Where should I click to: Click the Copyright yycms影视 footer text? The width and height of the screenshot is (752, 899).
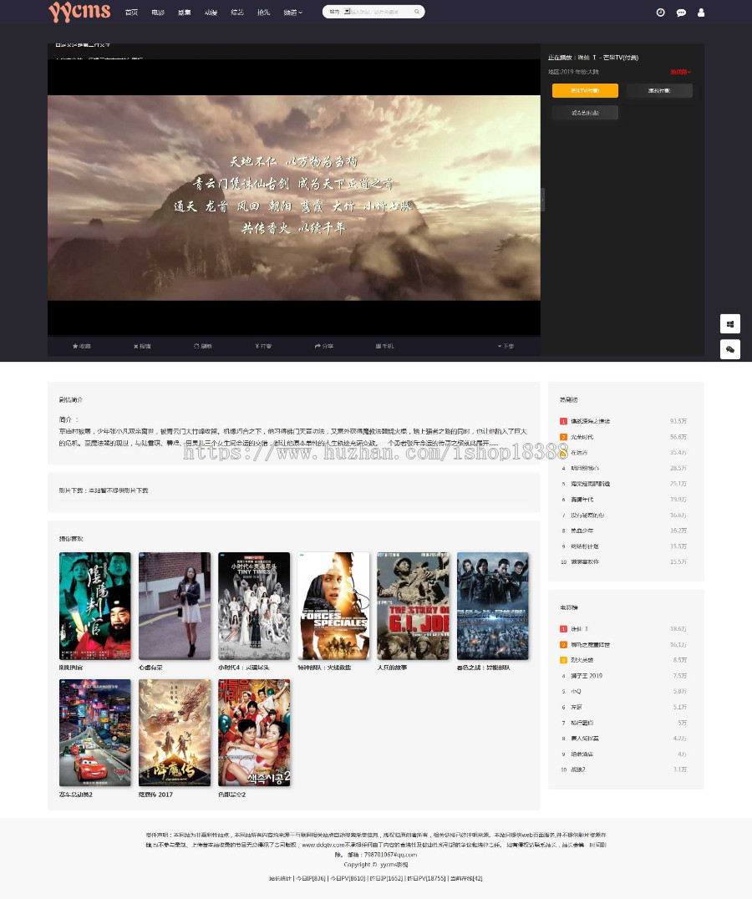click(x=375, y=865)
